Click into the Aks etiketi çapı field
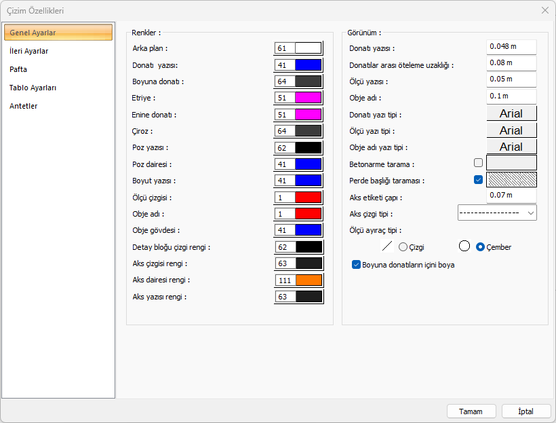Viewport: 556px width, 423px height. click(x=511, y=196)
